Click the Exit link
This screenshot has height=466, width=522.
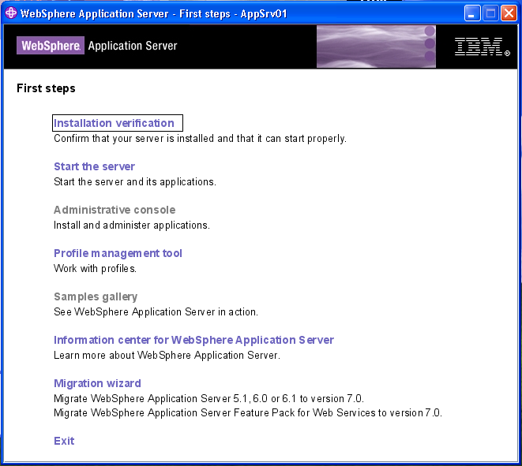(x=64, y=441)
